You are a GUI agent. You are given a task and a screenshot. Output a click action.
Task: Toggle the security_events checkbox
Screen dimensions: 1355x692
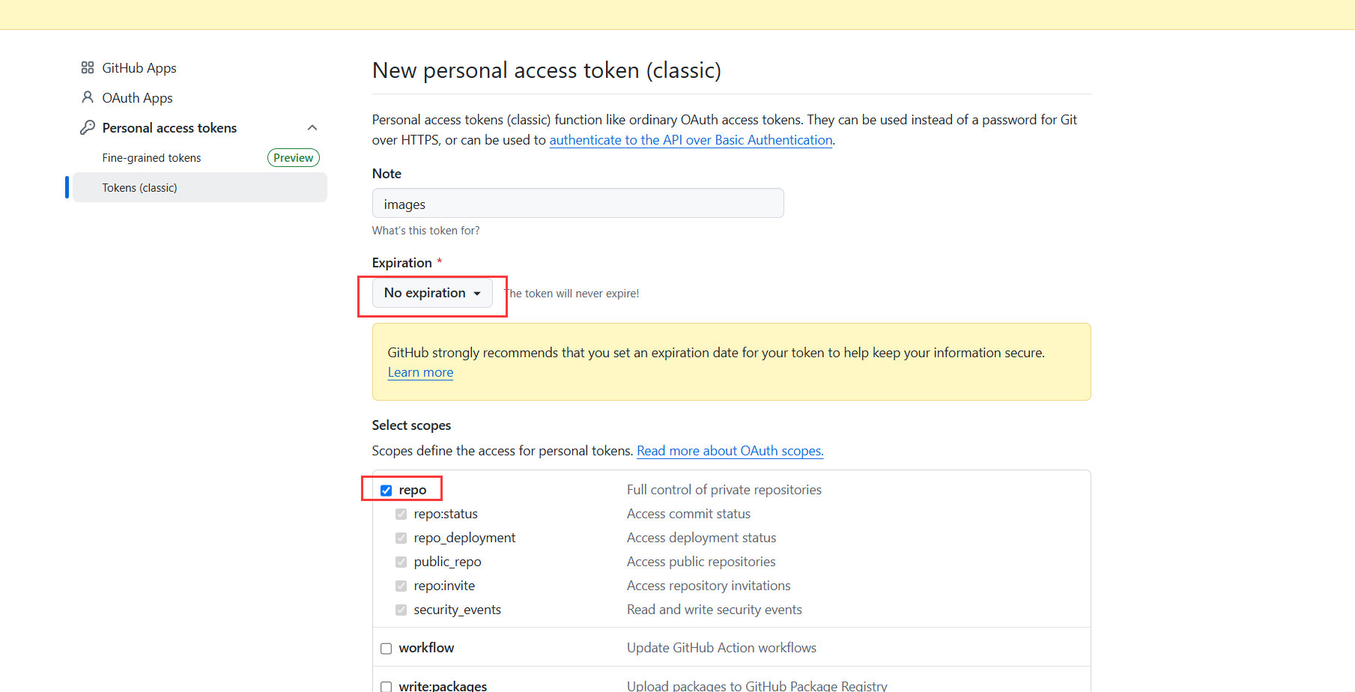tap(401, 610)
